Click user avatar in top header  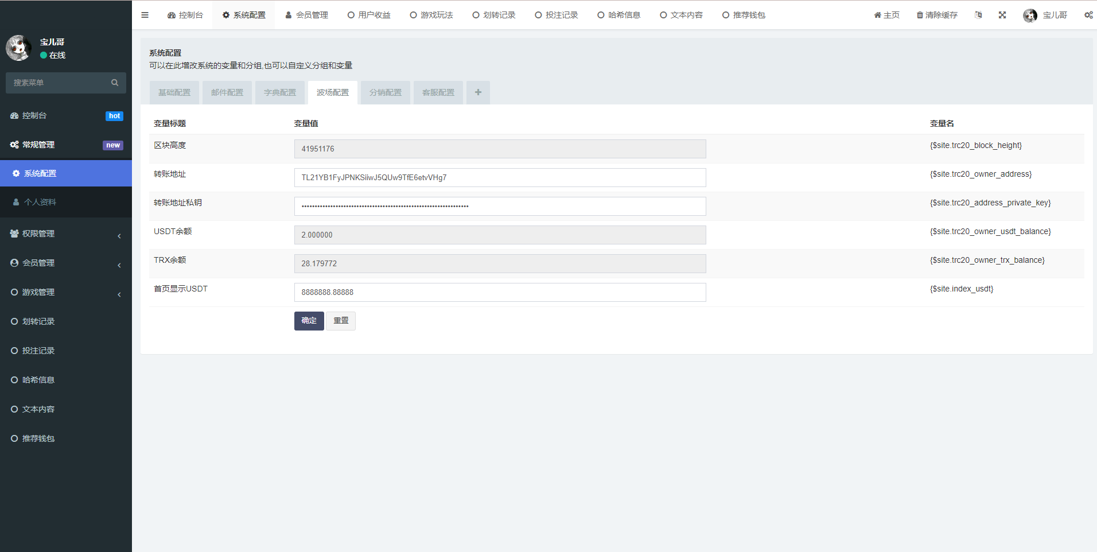(1030, 15)
